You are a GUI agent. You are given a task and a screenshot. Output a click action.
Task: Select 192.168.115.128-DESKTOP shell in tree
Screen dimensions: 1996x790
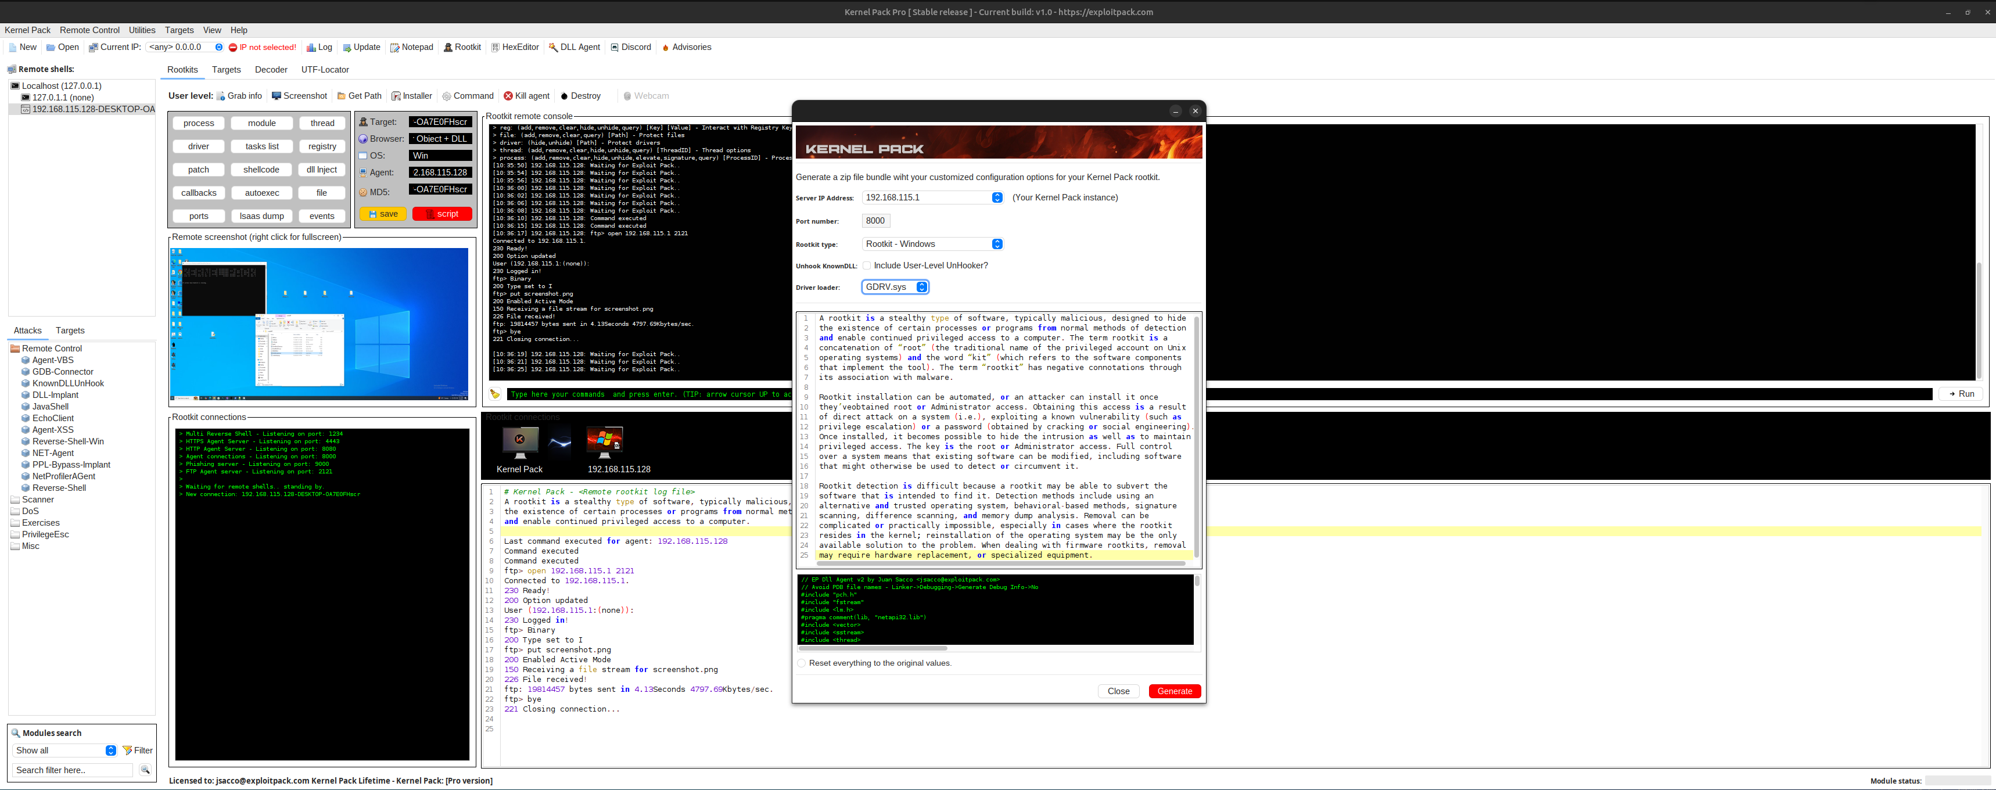pos(88,109)
